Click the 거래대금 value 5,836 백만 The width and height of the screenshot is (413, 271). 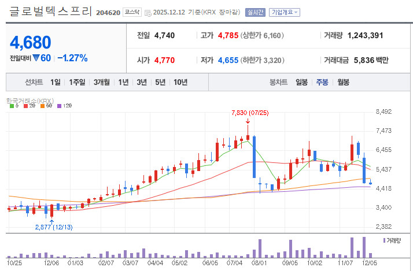coord(371,60)
